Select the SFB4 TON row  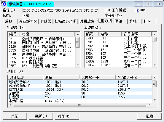point(118,54)
